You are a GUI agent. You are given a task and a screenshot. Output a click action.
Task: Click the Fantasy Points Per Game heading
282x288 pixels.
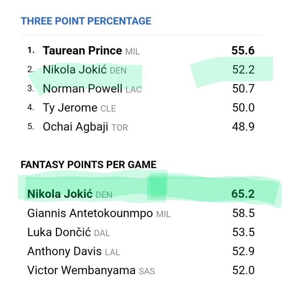[x=88, y=165]
